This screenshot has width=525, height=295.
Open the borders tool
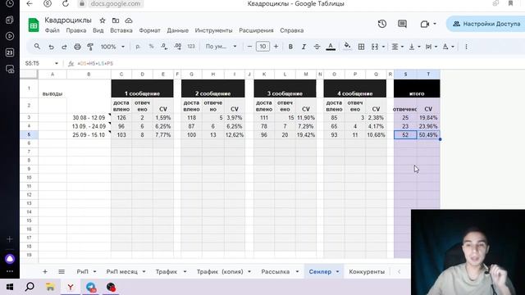[361, 47]
